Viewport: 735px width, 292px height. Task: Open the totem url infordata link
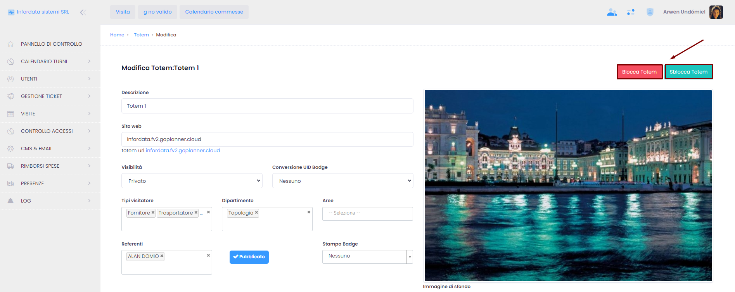pyautogui.click(x=183, y=151)
